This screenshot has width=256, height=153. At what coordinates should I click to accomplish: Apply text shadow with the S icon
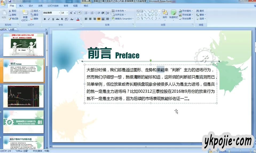tap(62, 19)
